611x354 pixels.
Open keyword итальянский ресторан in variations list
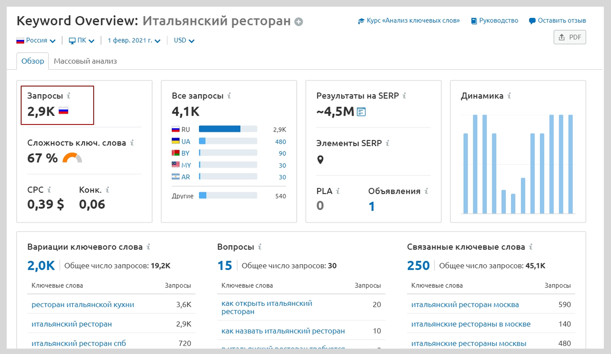pyautogui.click(x=72, y=324)
